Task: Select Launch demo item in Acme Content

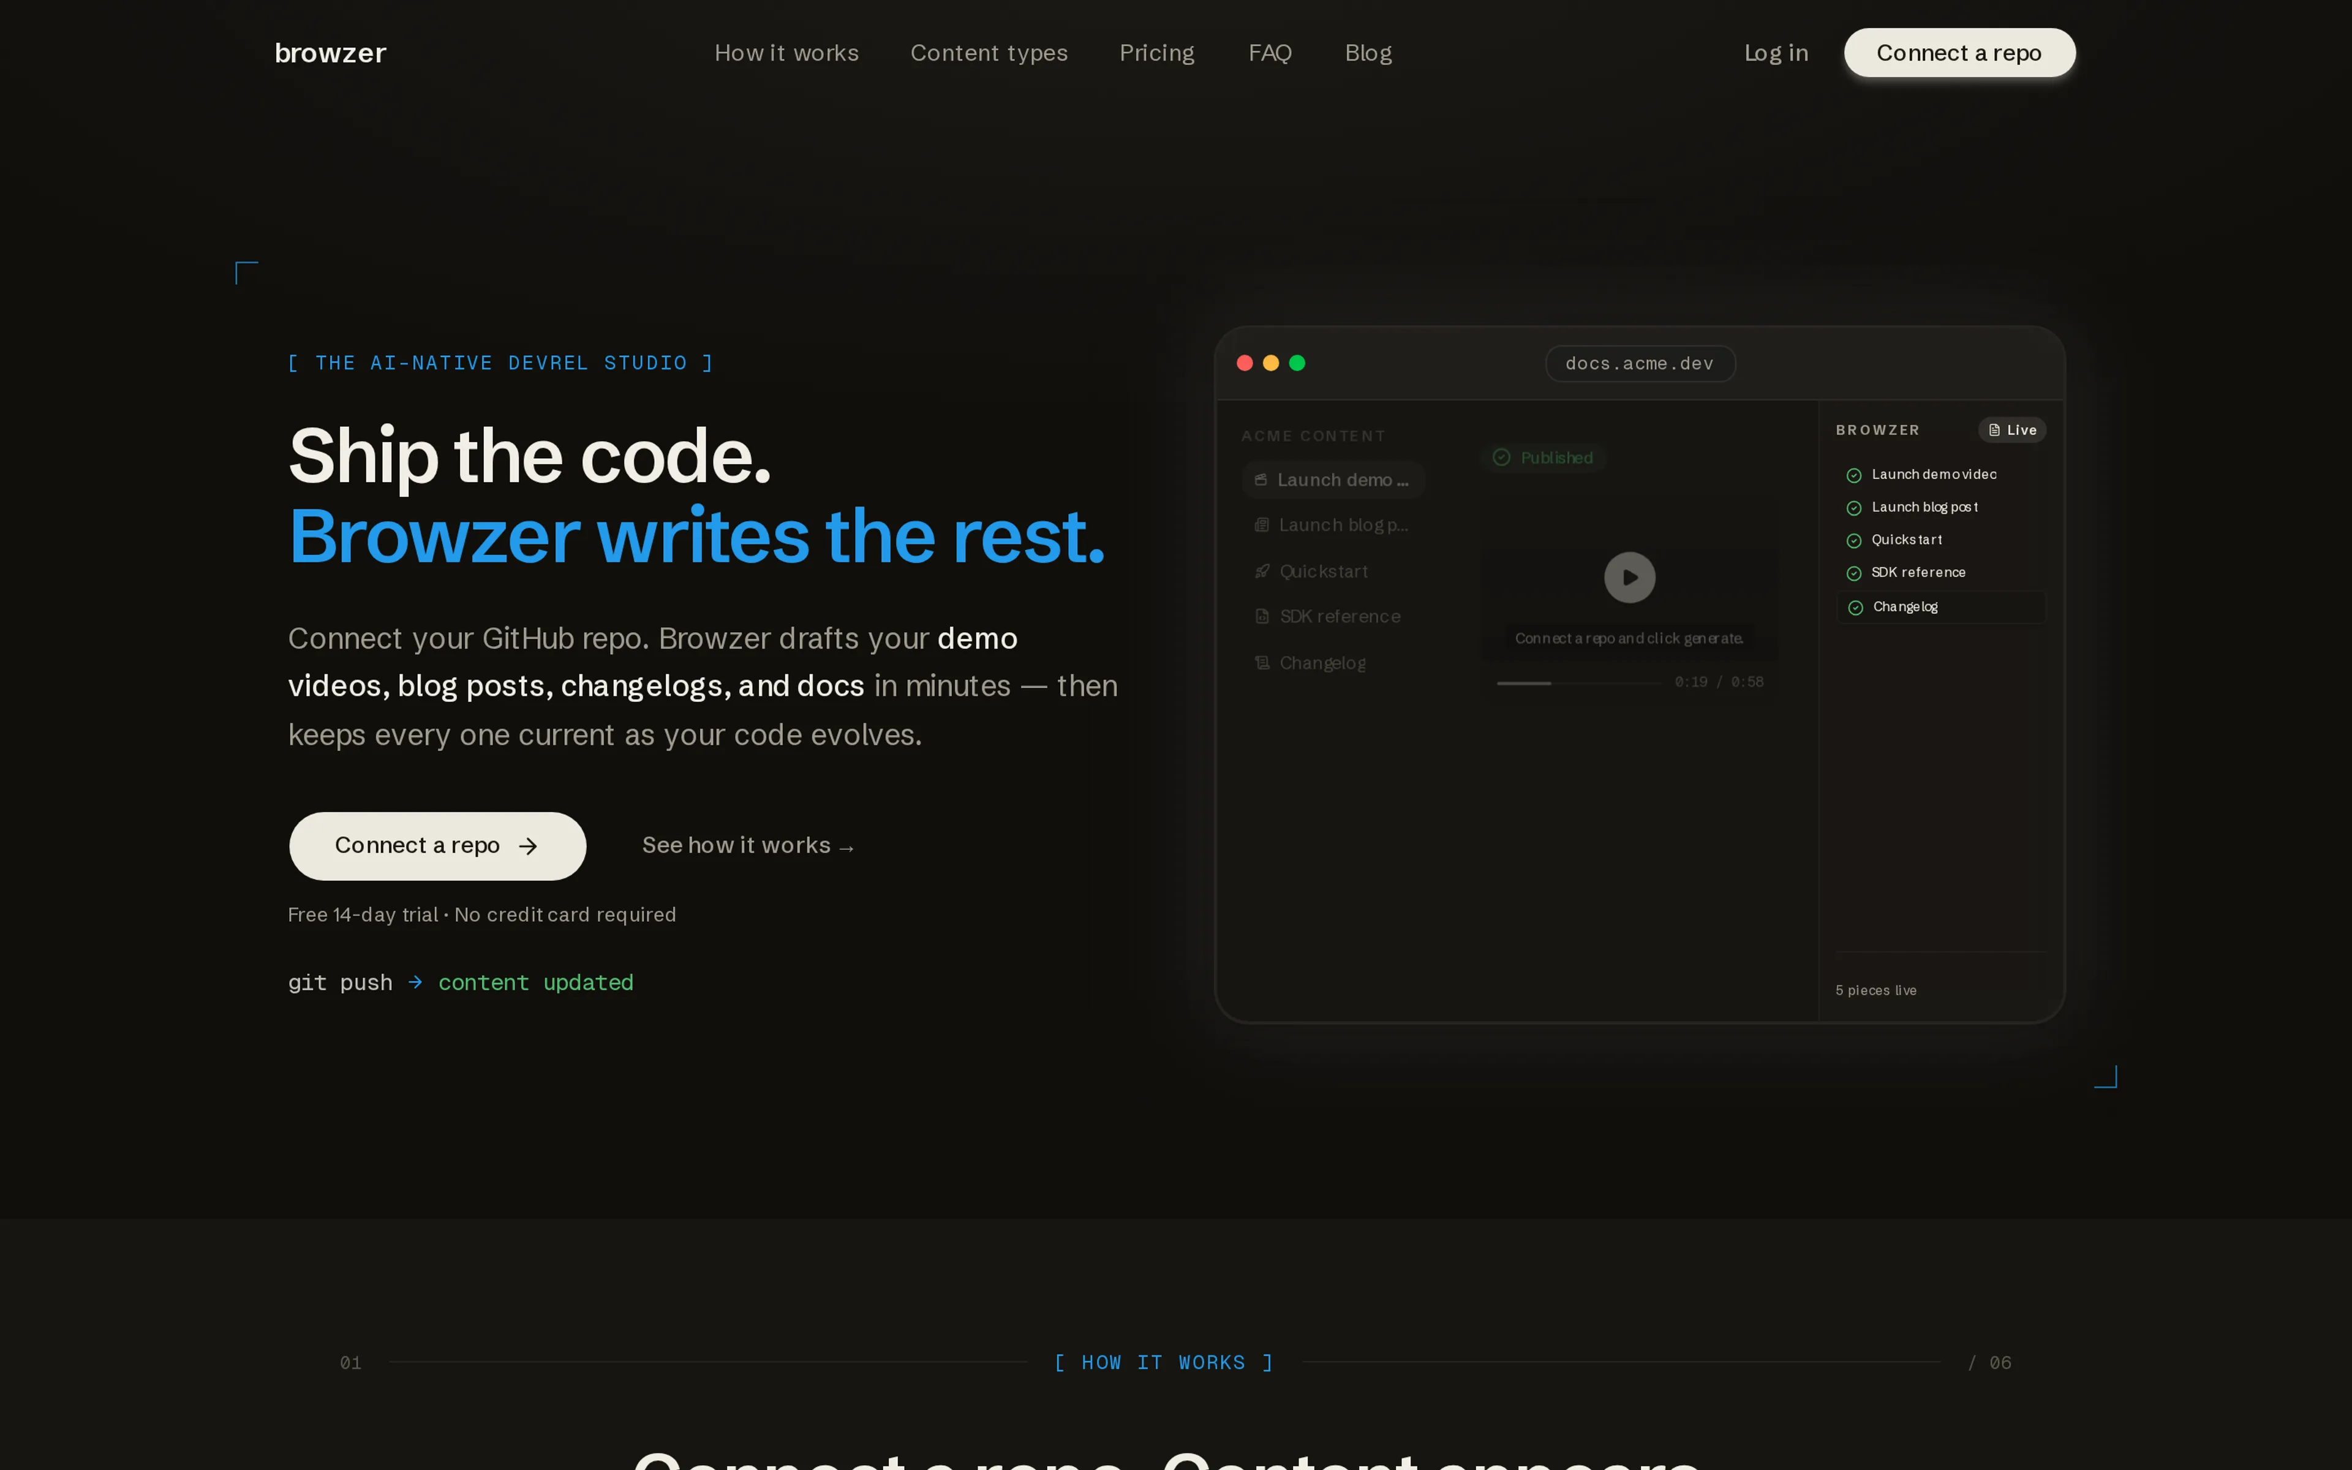Action: pyautogui.click(x=1332, y=480)
